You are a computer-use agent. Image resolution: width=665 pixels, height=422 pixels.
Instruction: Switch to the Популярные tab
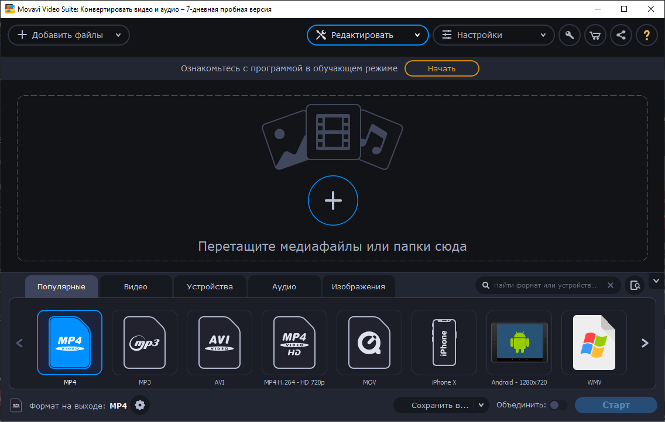pos(61,286)
